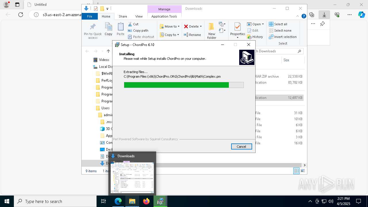Switch to Details view icon

click(x=296, y=171)
